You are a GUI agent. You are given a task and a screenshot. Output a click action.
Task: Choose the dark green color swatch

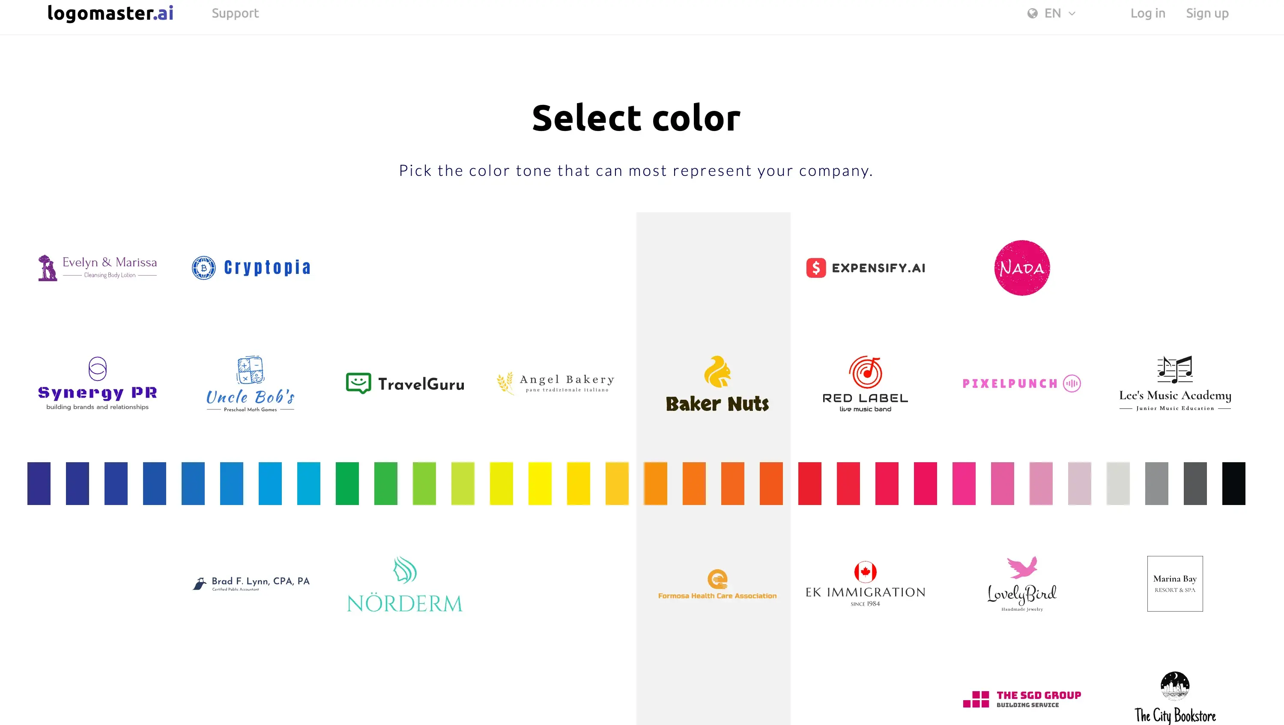[347, 483]
